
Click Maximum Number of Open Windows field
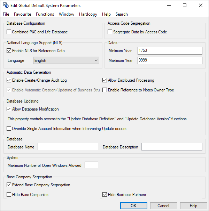click(91, 165)
